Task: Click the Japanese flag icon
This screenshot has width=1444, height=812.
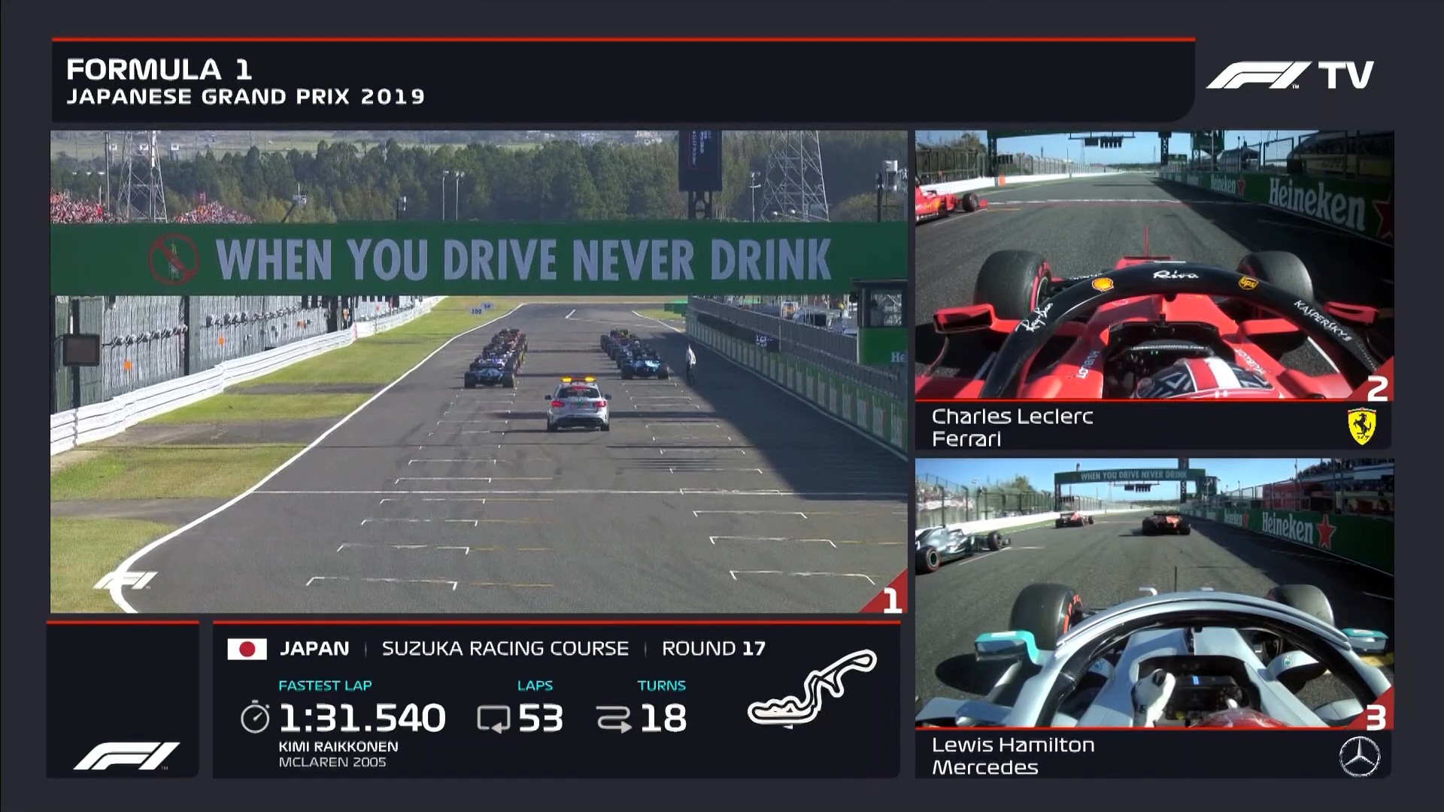Action: coord(247,649)
